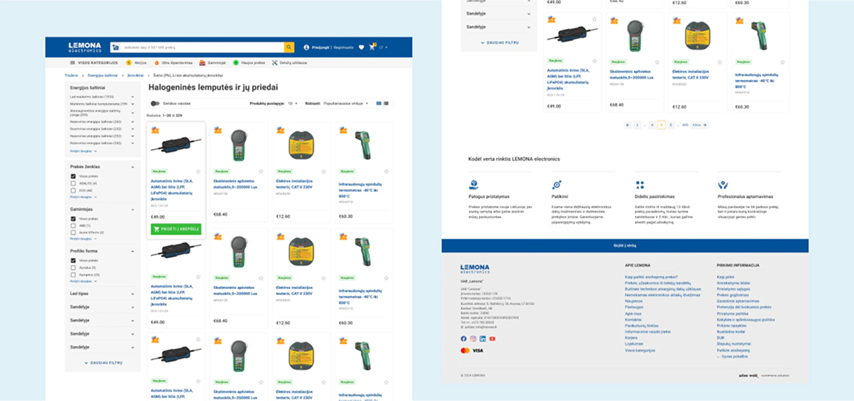
Task: Check the second checkbox under Prekės ženklas
Action: click(x=73, y=182)
